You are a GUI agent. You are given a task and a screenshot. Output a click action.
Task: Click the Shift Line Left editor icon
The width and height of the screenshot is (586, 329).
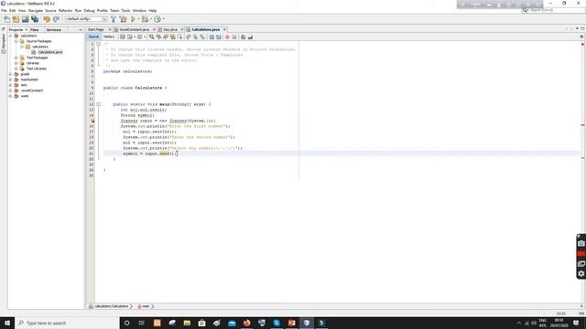click(212, 37)
